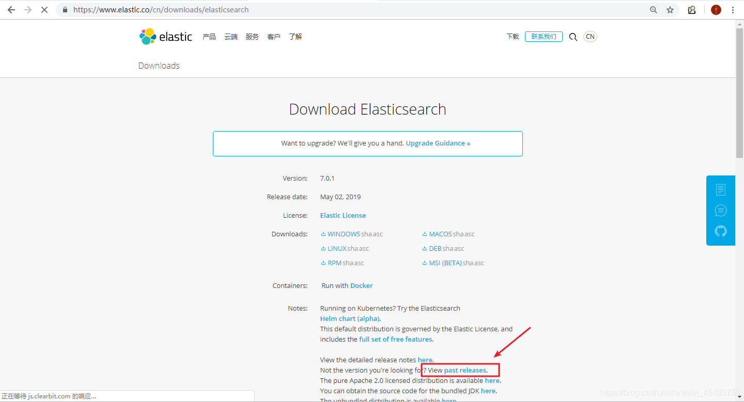Open the user profile avatar

click(716, 10)
